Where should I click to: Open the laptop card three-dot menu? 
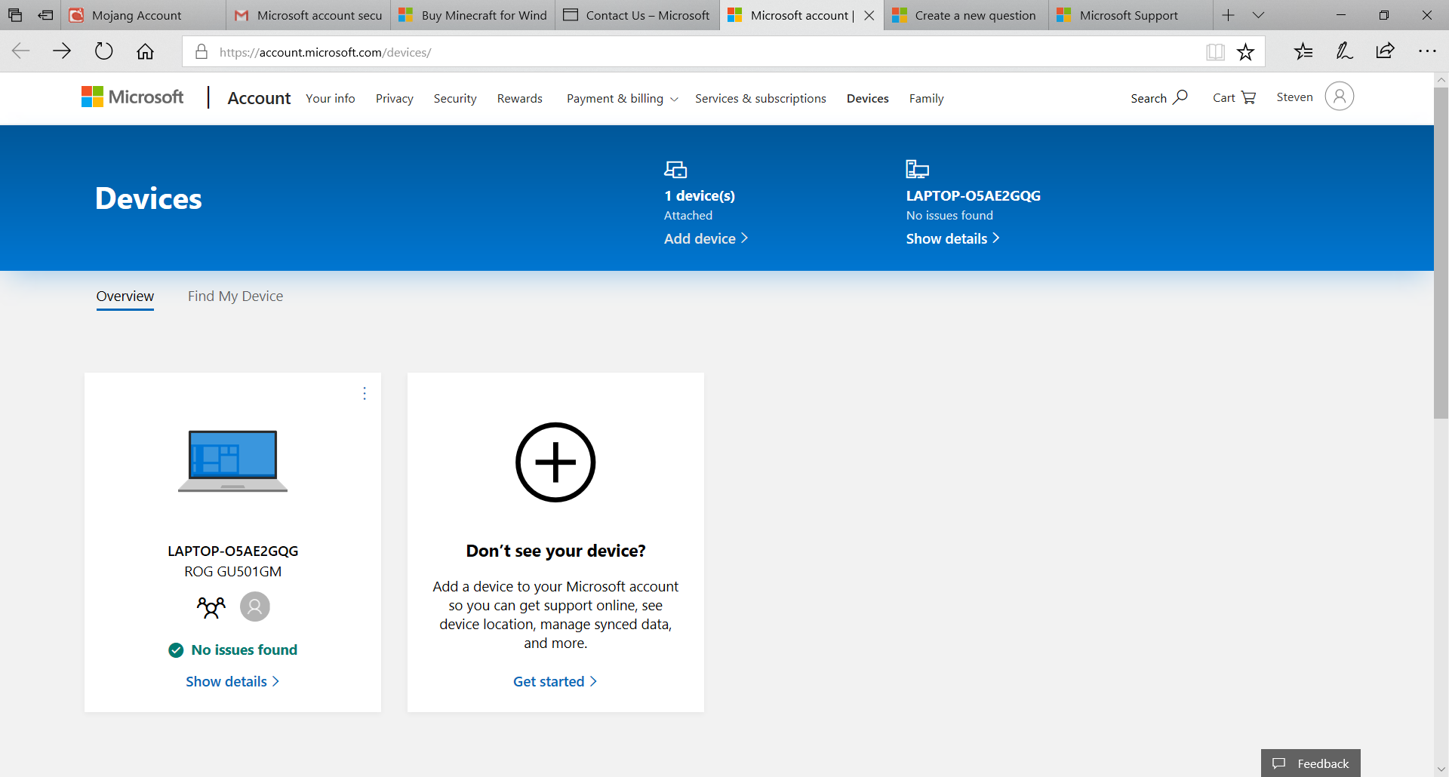click(365, 393)
